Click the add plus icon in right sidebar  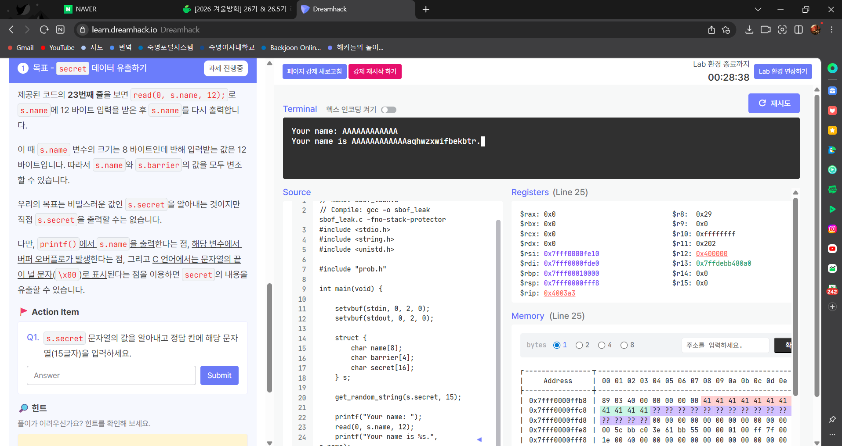(832, 307)
